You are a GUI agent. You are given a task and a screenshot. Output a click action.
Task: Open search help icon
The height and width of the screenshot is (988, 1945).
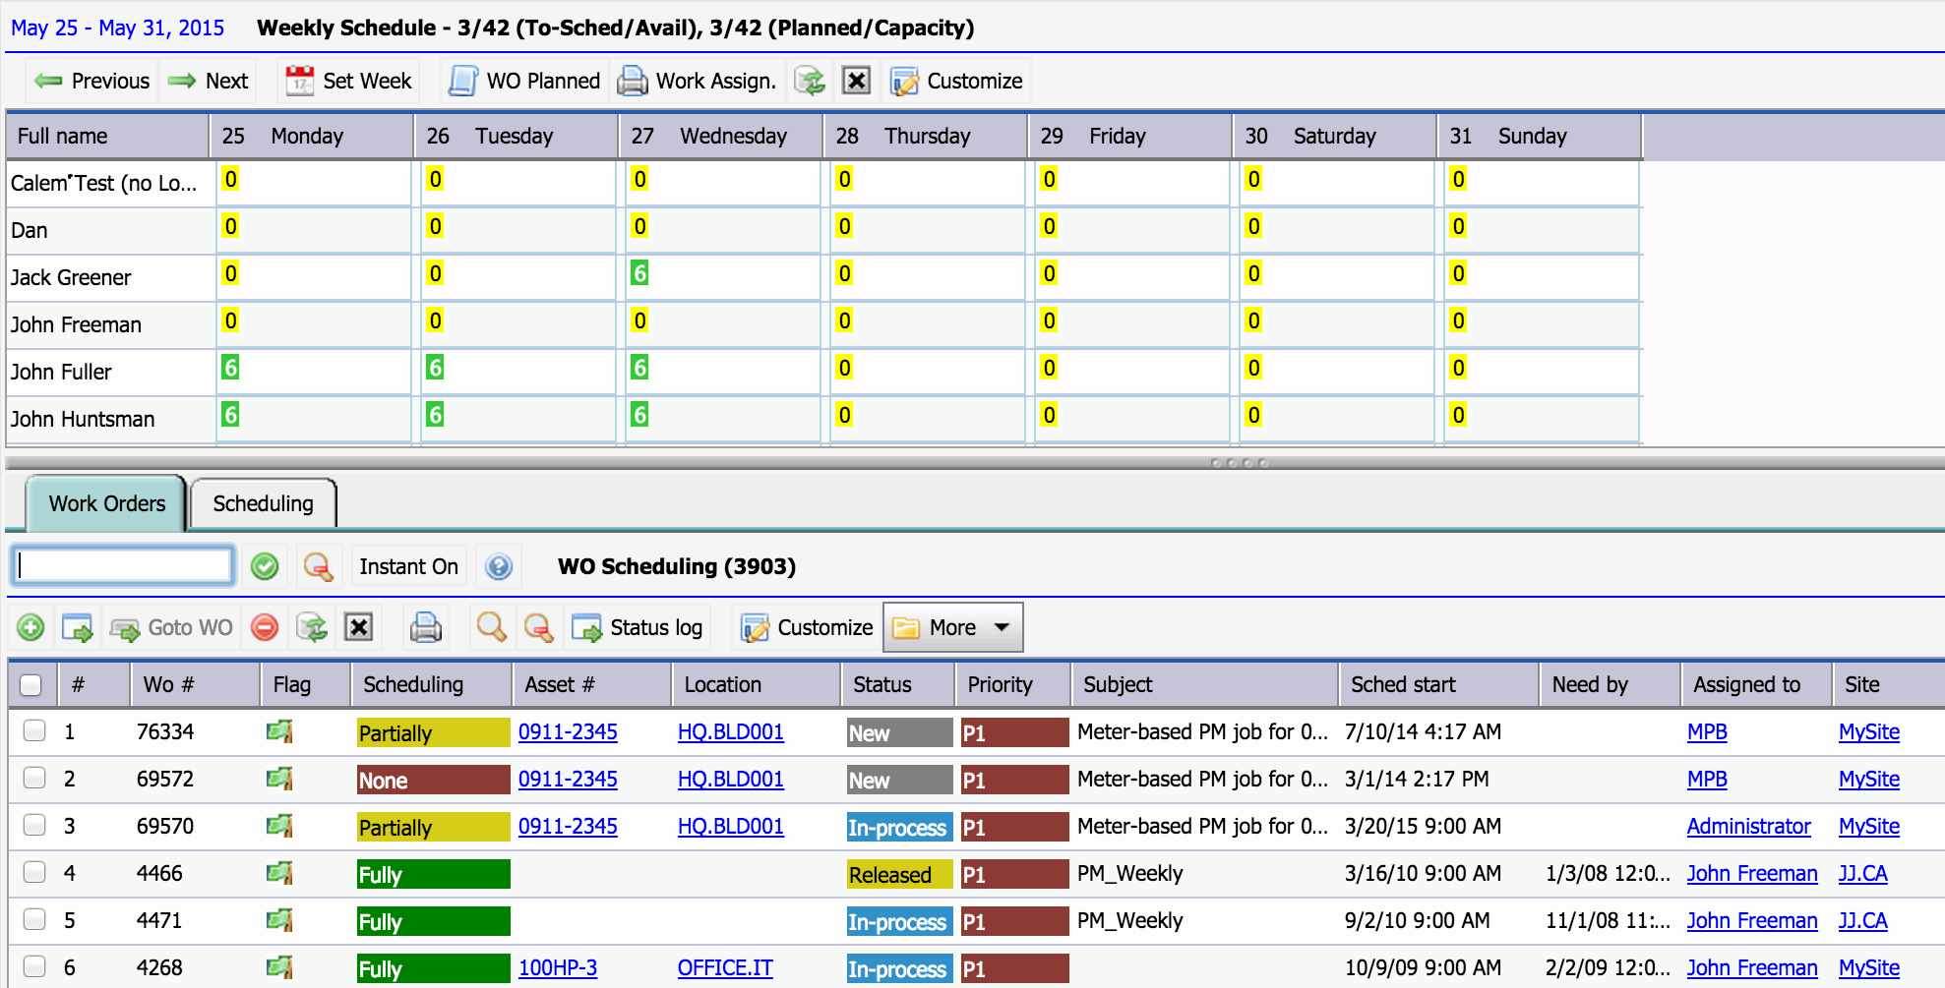tap(499, 566)
